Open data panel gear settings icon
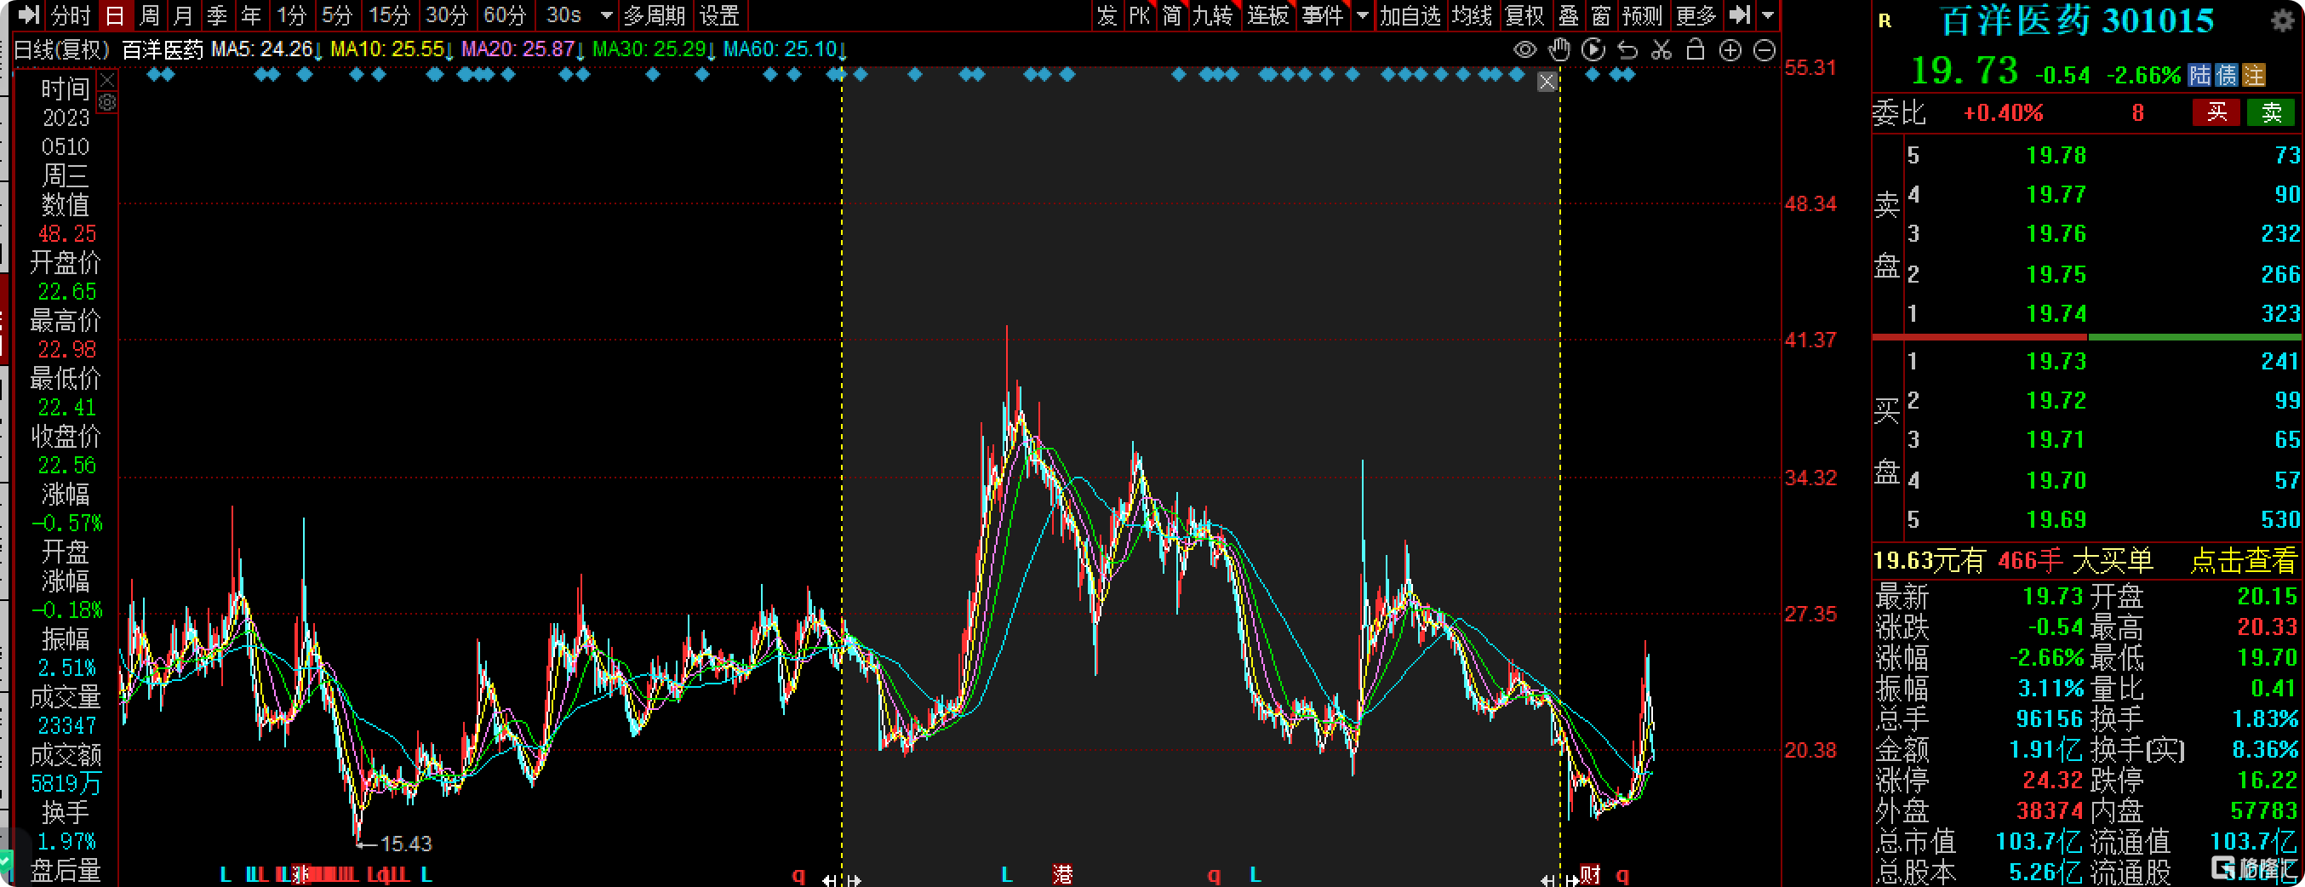This screenshot has height=887, width=2305. 106,102
